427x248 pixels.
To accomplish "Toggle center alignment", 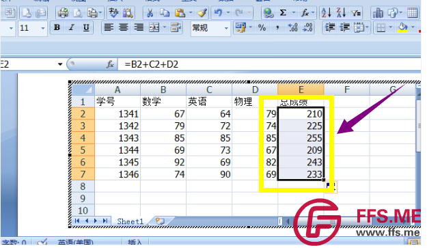I will 124,27.
